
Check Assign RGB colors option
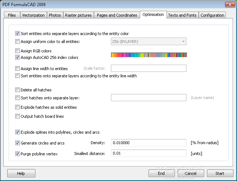(x=17, y=51)
